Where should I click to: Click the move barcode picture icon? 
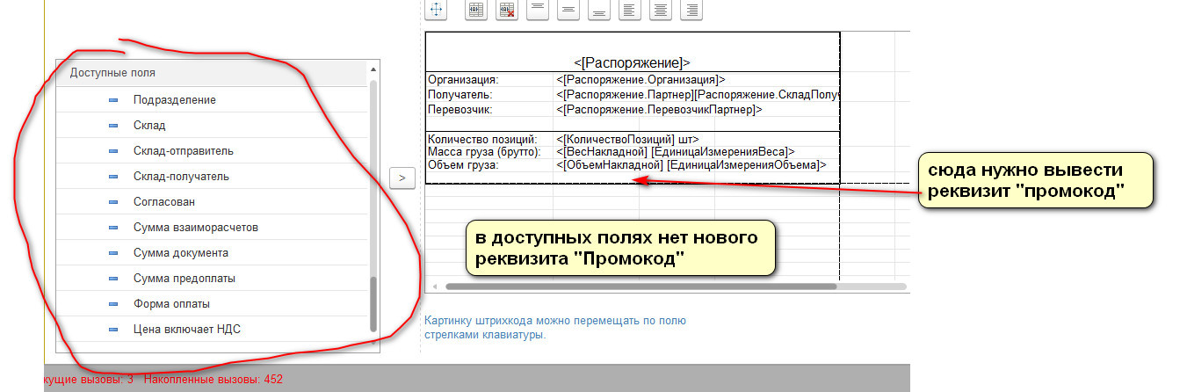(x=437, y=10)
